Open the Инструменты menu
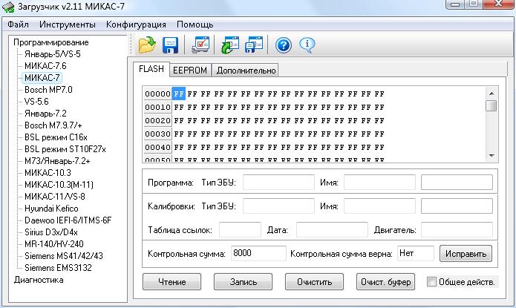This screenshot has width=516, height=308. tap(68, 24)
